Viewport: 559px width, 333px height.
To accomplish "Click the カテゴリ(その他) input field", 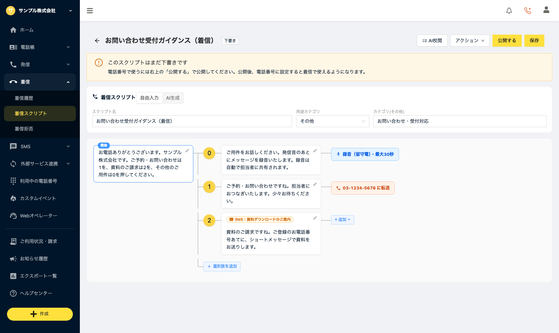I will (x=460, y=121).
